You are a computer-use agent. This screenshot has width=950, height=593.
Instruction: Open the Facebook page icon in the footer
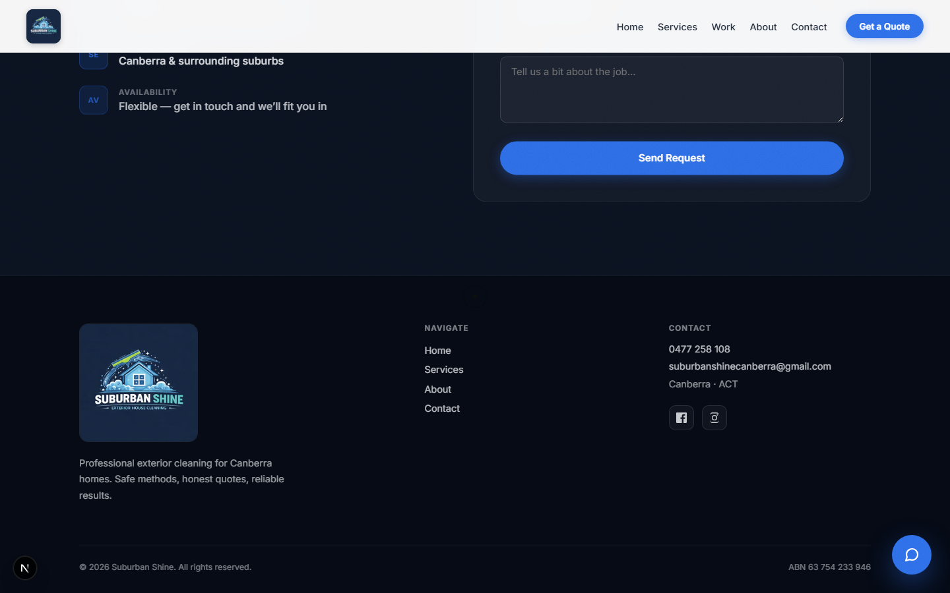(x=681, y=418)
